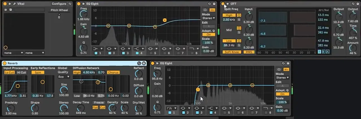
Task: Toggle Chorus in Reverb Diffusion Network
Action: click(x=113, y=72)
